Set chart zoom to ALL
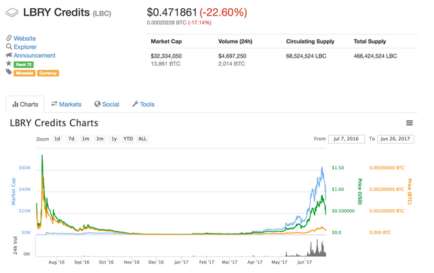The width and height of the screenshot is (434, 273). [142, 139]
